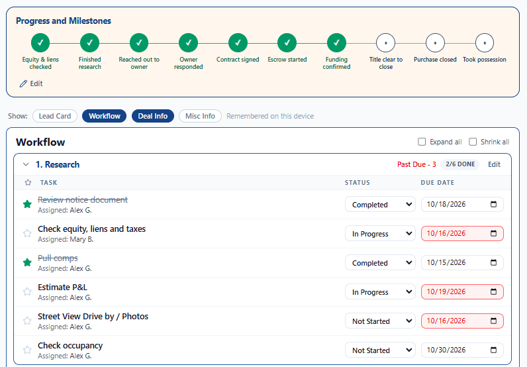Check the Expand all checkbox
This screenshot has height=367, width=527.
[x=422, y=142]
